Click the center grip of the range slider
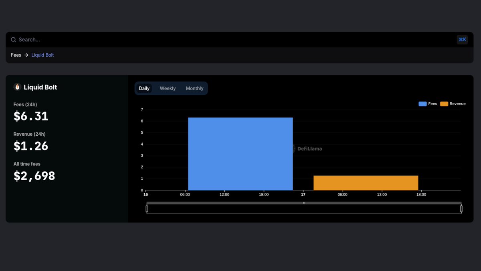Screen dimensions: 481x271 coord(304,203)
